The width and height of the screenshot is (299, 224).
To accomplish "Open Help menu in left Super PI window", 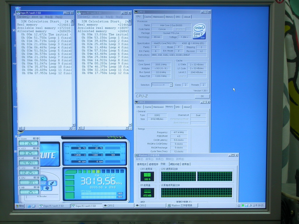I will point(49,17).
